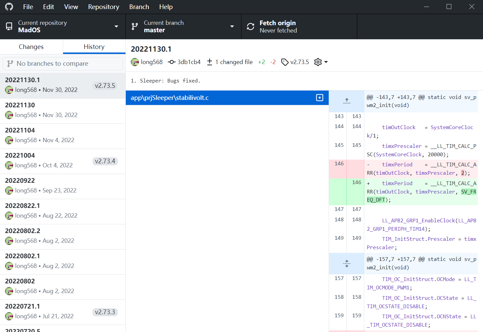Select commit 20220802.2 in history
483x332 pixels.
(63, 237)
